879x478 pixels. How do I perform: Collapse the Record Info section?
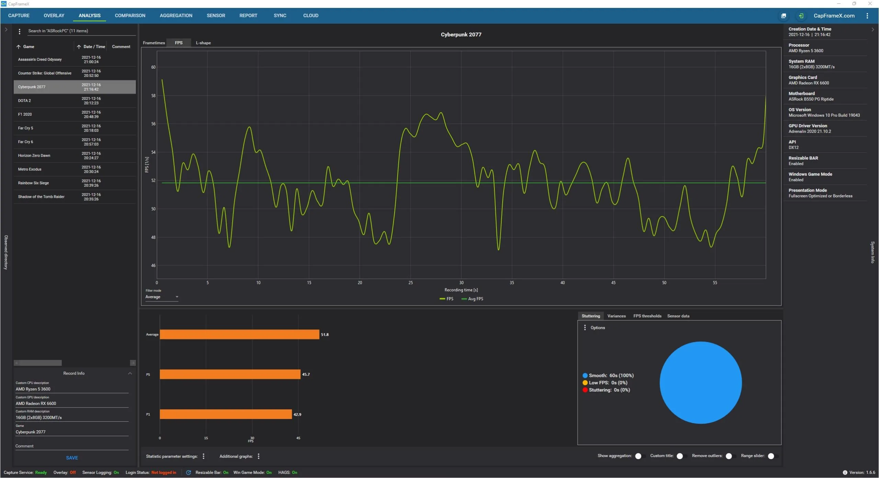(130, 373)
